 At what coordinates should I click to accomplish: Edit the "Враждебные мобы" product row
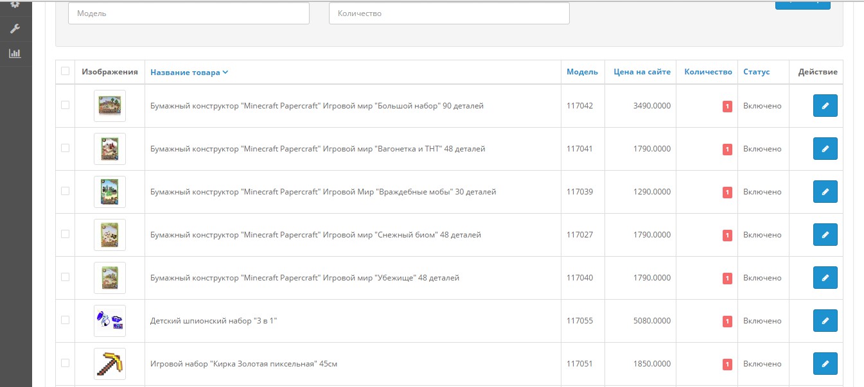[825, 192]
